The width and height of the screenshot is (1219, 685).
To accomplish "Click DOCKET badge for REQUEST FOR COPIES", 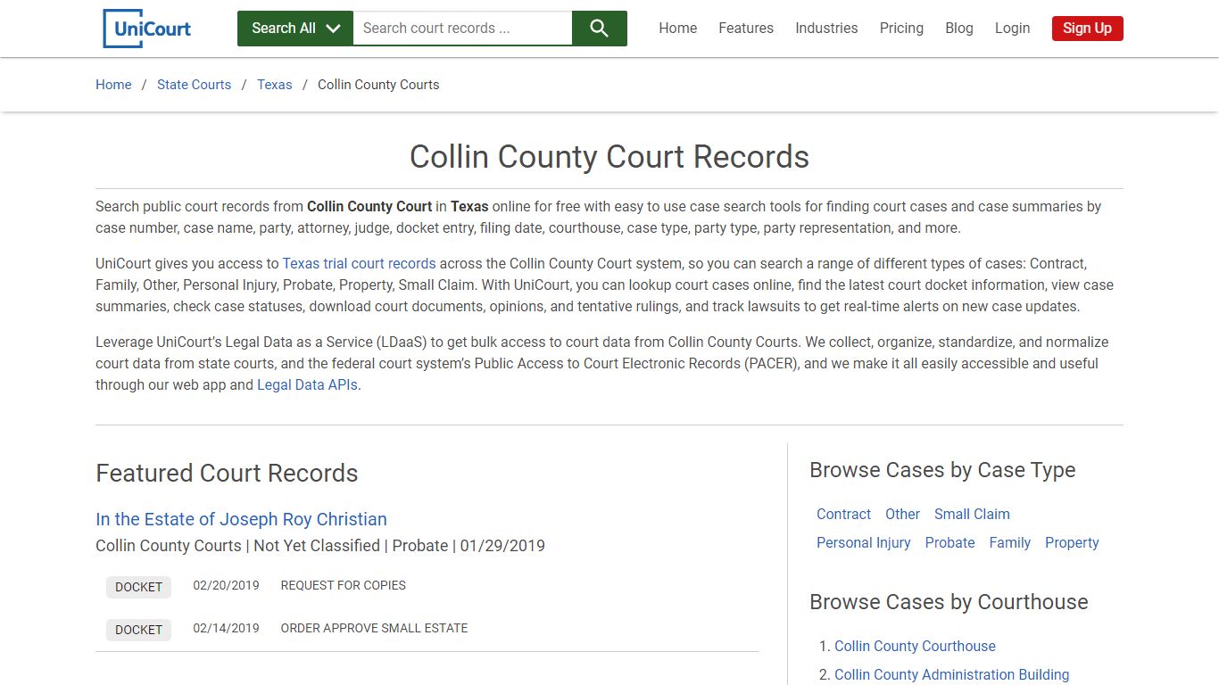I will point(138,587).
